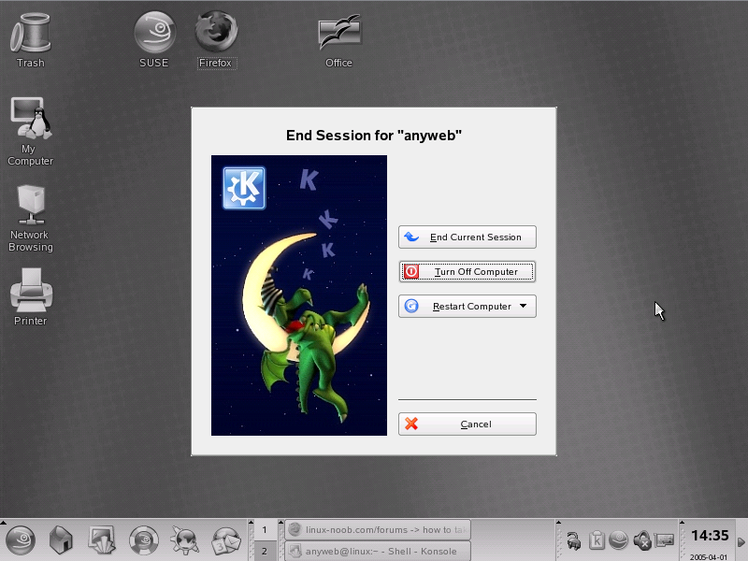
Task: Cancel the End Session dialog
Action: click(x=467, y=424)
